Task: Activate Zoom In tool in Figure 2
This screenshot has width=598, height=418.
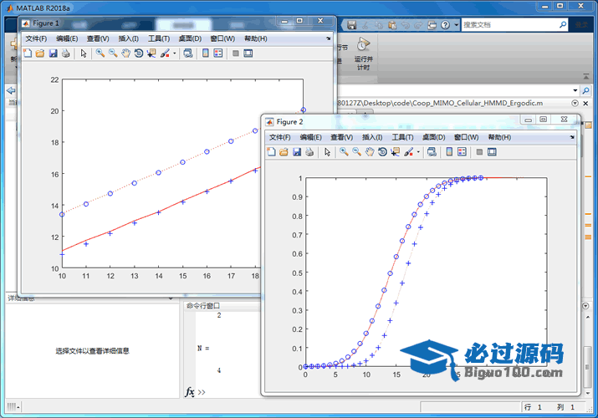Action: (x=344, y=152)
